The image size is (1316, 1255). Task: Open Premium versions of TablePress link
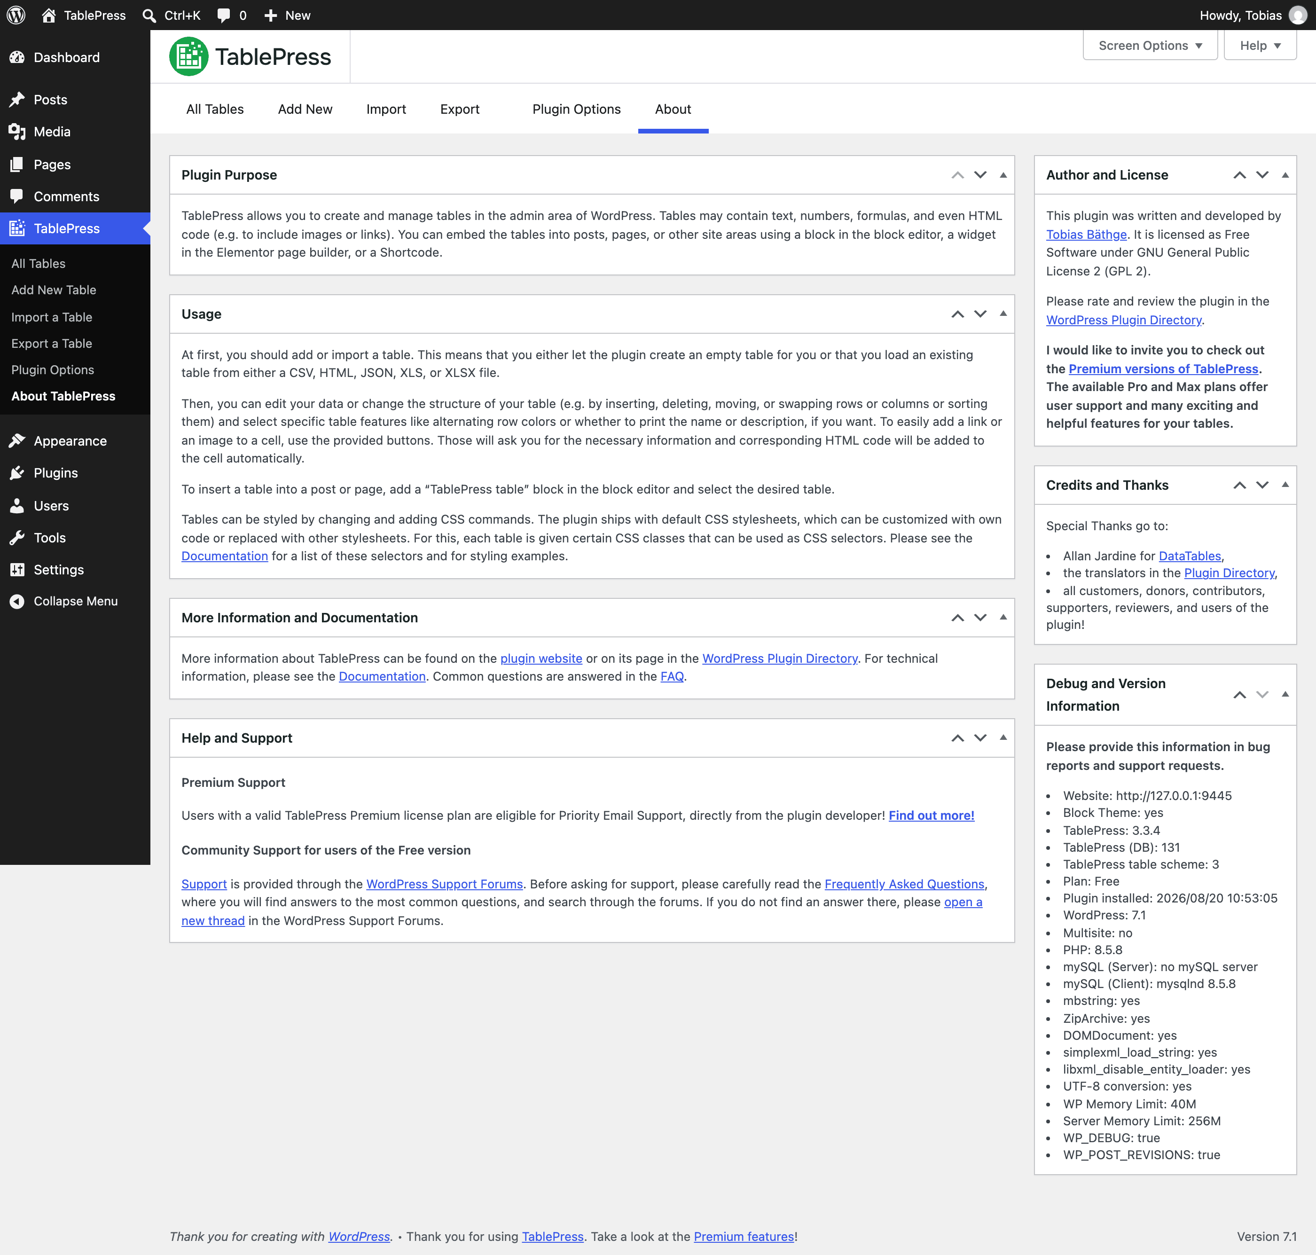pos(1163,369)
